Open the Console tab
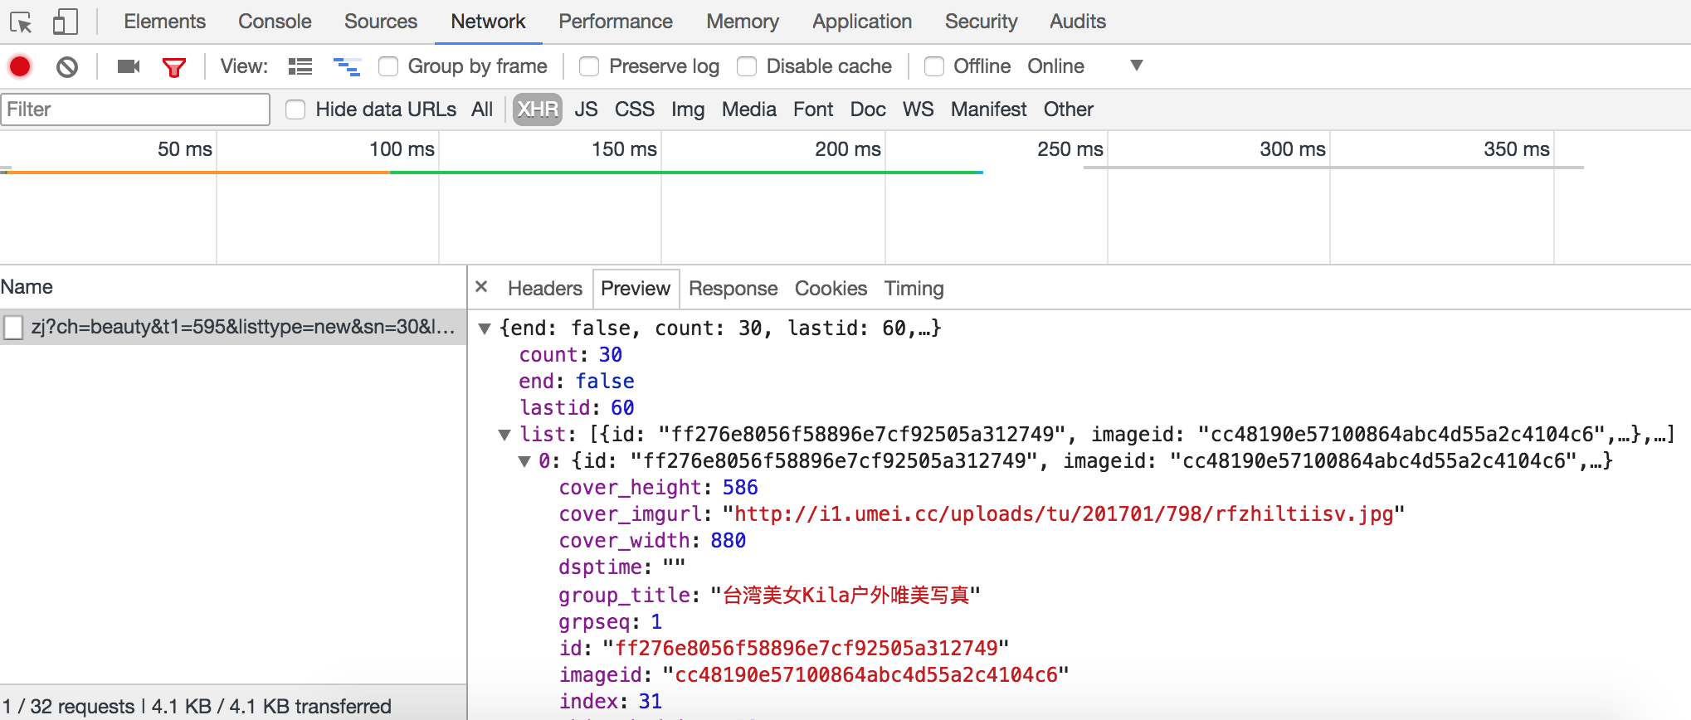Screen dimensions: 1691x720 tap(275, 22)
